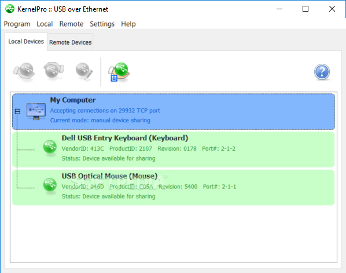Select USB Optical Mouse device
This screenshot has height=273, width=346.
[174, 187]
